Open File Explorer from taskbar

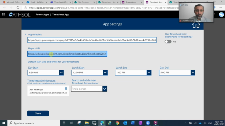point(87,123)
